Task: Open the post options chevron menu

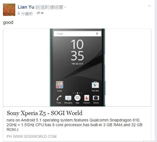Action: click(x=149, y=6)
